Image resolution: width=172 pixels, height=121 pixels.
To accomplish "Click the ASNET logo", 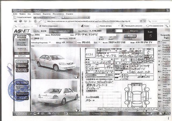I will 22,31.
